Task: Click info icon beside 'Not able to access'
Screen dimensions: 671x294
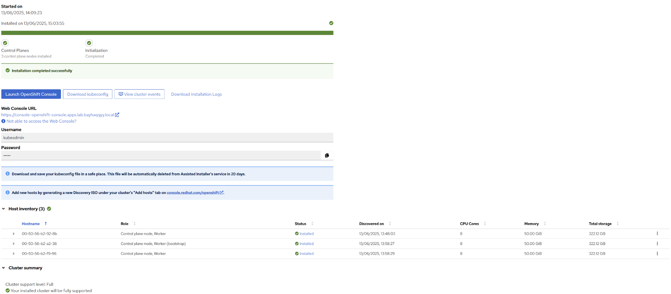Action: point(3,121)
